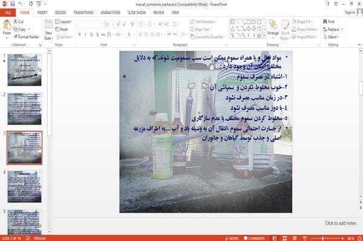Open the Text Direction dropdown
363x241 pixels.
tap(203, 22)
